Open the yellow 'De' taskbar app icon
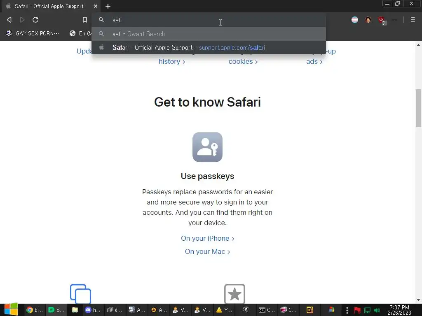The width and height of the screenshot is (422, 316). [310, 310]
